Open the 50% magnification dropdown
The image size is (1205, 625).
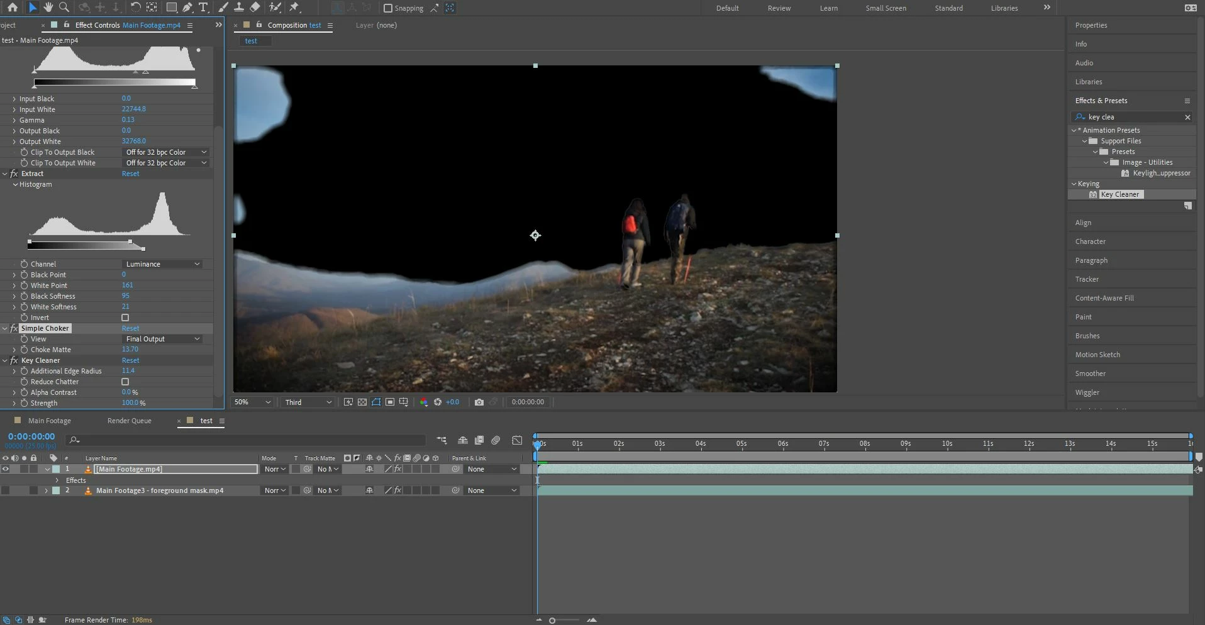coord(252,402)
